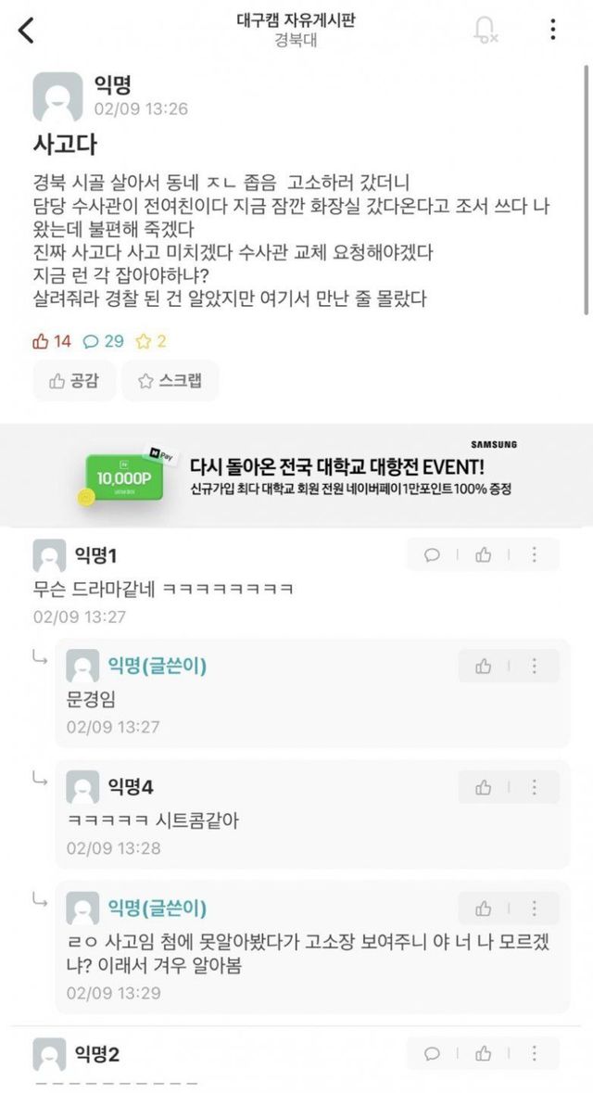The width and height of the screenshot is (593, 1093).
Task: Like 익명4's 시트콤같아 reply
Action: click(483, 788)
